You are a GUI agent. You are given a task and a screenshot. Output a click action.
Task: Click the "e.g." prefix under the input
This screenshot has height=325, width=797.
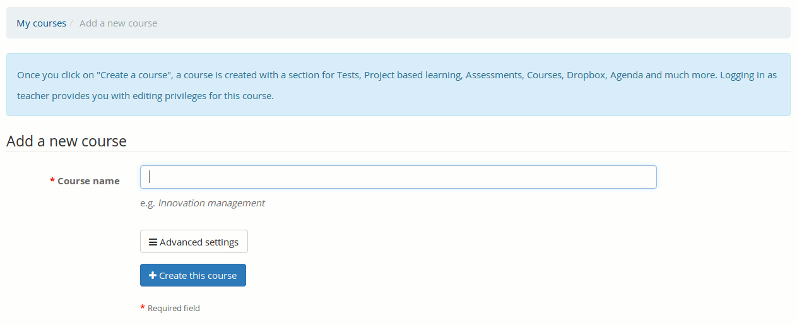click(x=148, y=203)
